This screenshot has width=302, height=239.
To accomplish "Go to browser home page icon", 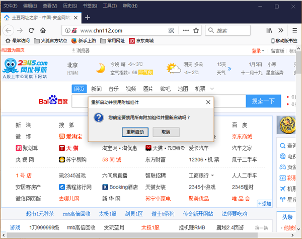I will [43, 30].
